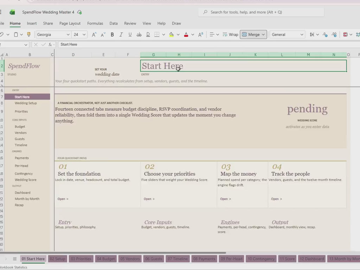Click the Confirm entry checkmark icon
This screenshot has height=270, width=360.
(x=43, y=45)
